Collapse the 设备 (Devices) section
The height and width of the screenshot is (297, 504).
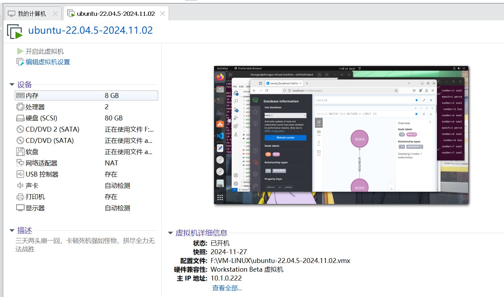pos(12,85)
